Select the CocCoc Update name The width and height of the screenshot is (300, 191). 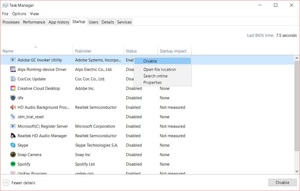(x=31, y=79)
